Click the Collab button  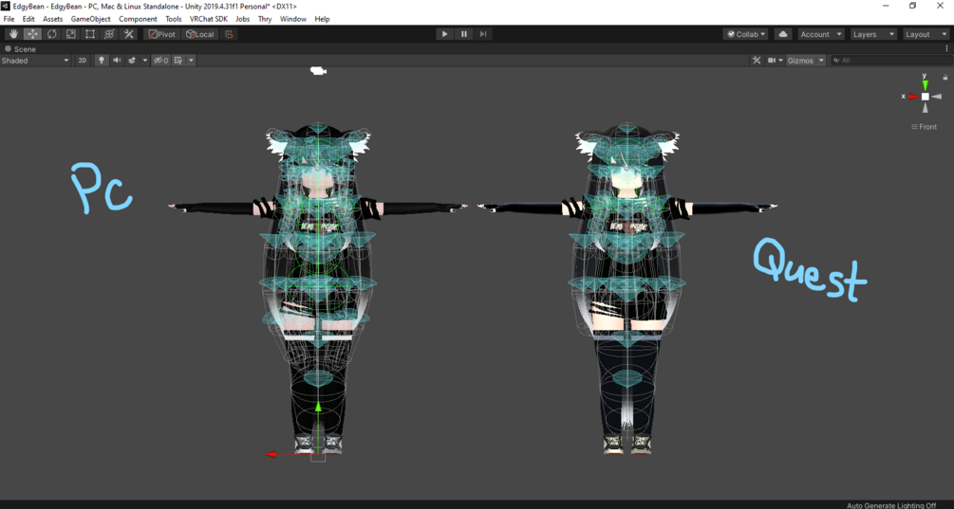[746, 34]
